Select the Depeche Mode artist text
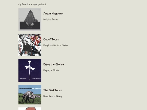147x110 pixels. click(x=51, y=70)
